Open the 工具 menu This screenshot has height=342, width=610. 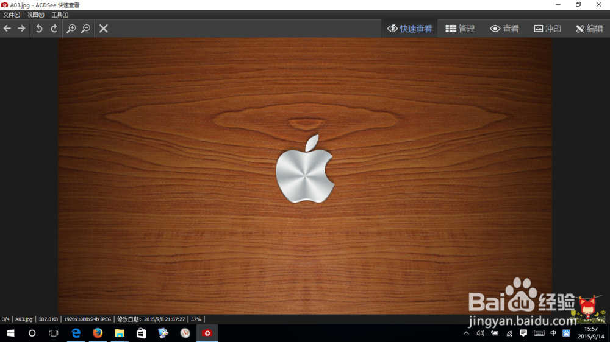pyautogui.click(x=60, y=15)
